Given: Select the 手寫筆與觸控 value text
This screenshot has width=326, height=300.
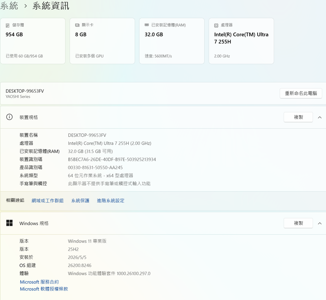Looking at the screenshot, I should point(109,183).
